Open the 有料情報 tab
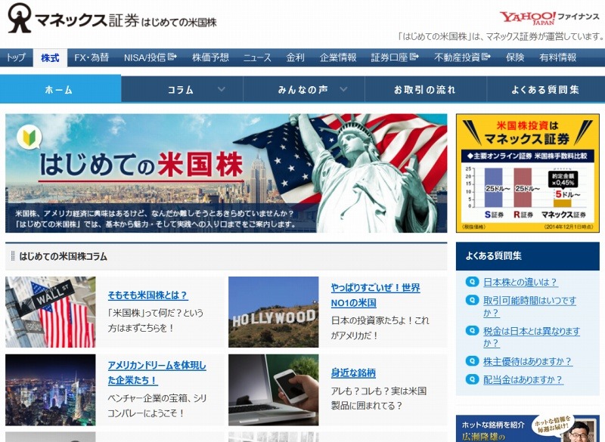 pos(558,57)
